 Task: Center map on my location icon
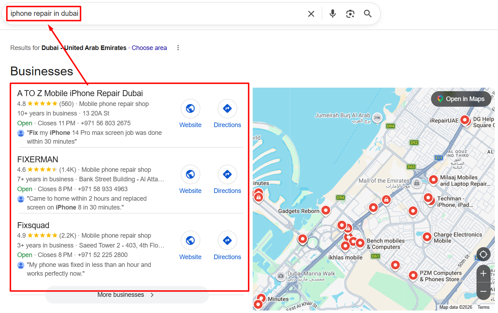pyautogui.click(x=483, y=254)
